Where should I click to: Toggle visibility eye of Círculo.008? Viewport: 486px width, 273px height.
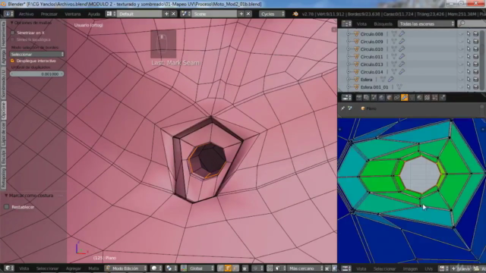pyautogui.click(x=461, y=34)
